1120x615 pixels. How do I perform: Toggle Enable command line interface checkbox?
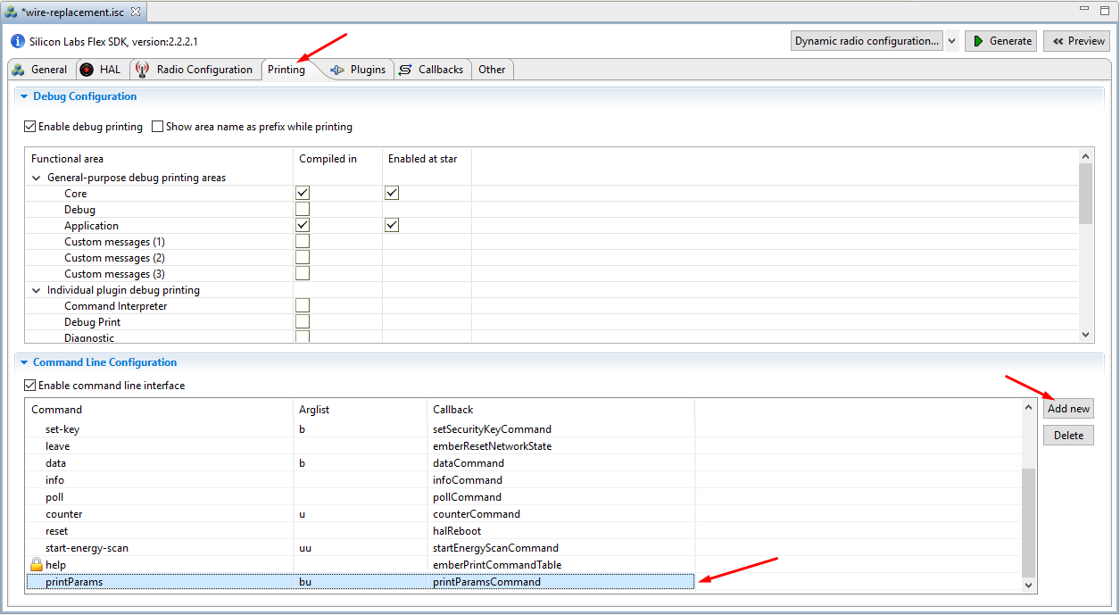pyautogui.click(x=30, y=386)
